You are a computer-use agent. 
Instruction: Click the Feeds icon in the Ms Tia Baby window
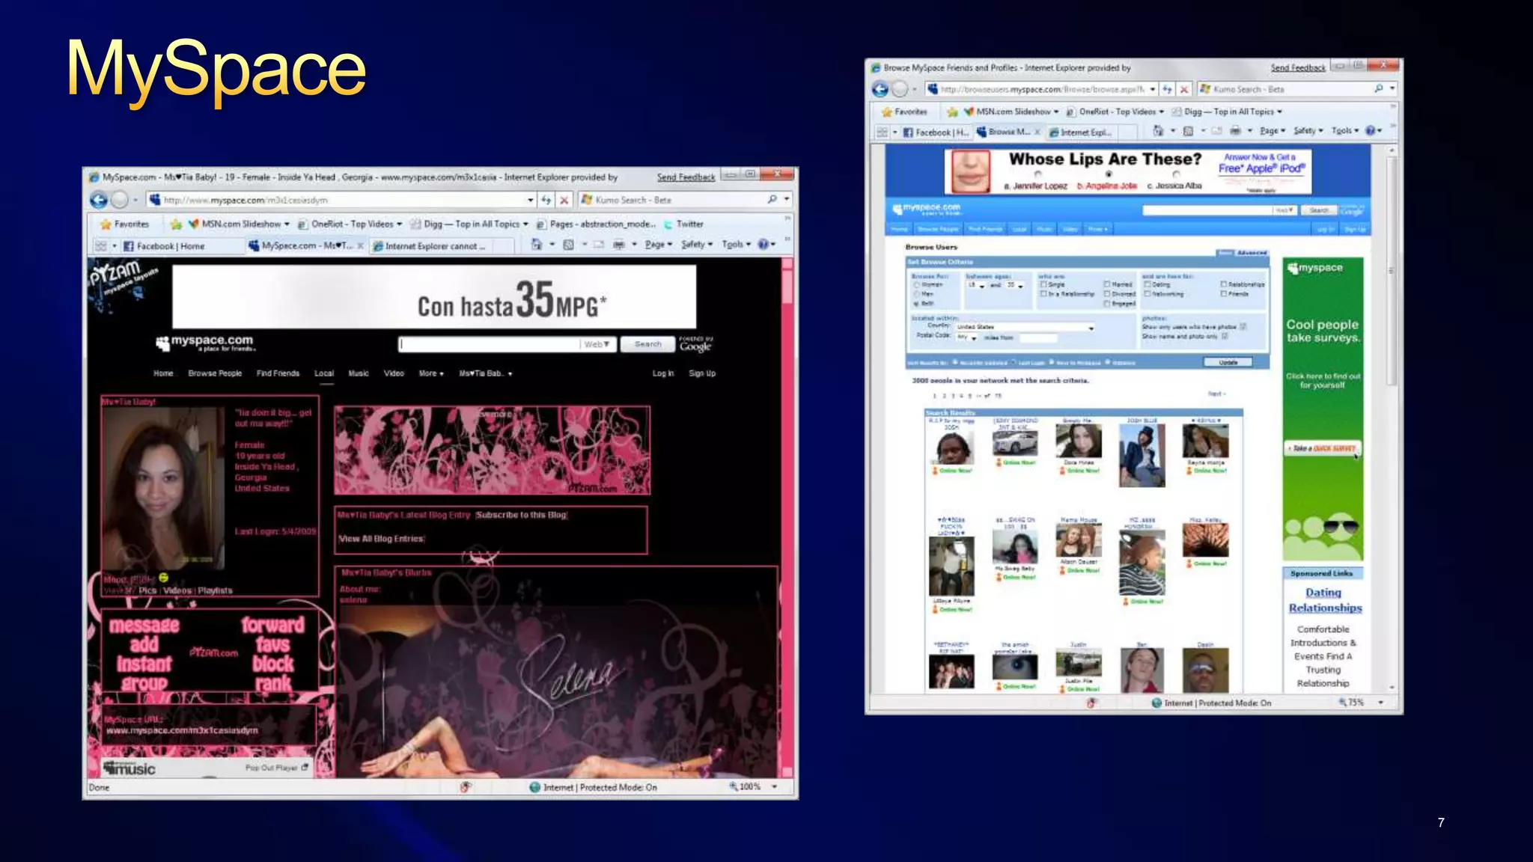point(568,245)
